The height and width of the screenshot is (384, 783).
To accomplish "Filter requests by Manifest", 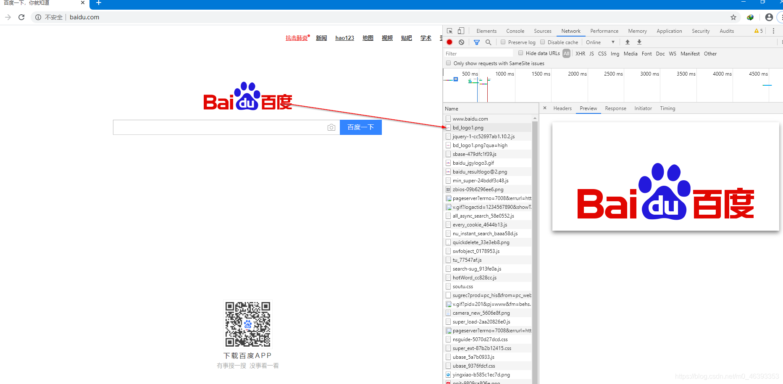I will (x=690, y=53).
